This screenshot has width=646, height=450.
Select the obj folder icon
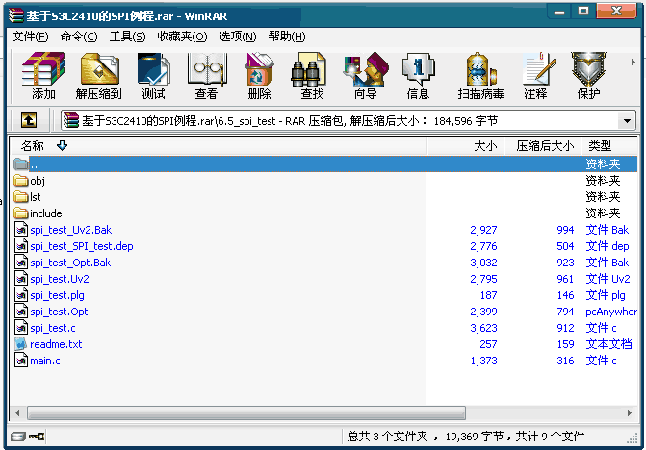tap(21, 181)
